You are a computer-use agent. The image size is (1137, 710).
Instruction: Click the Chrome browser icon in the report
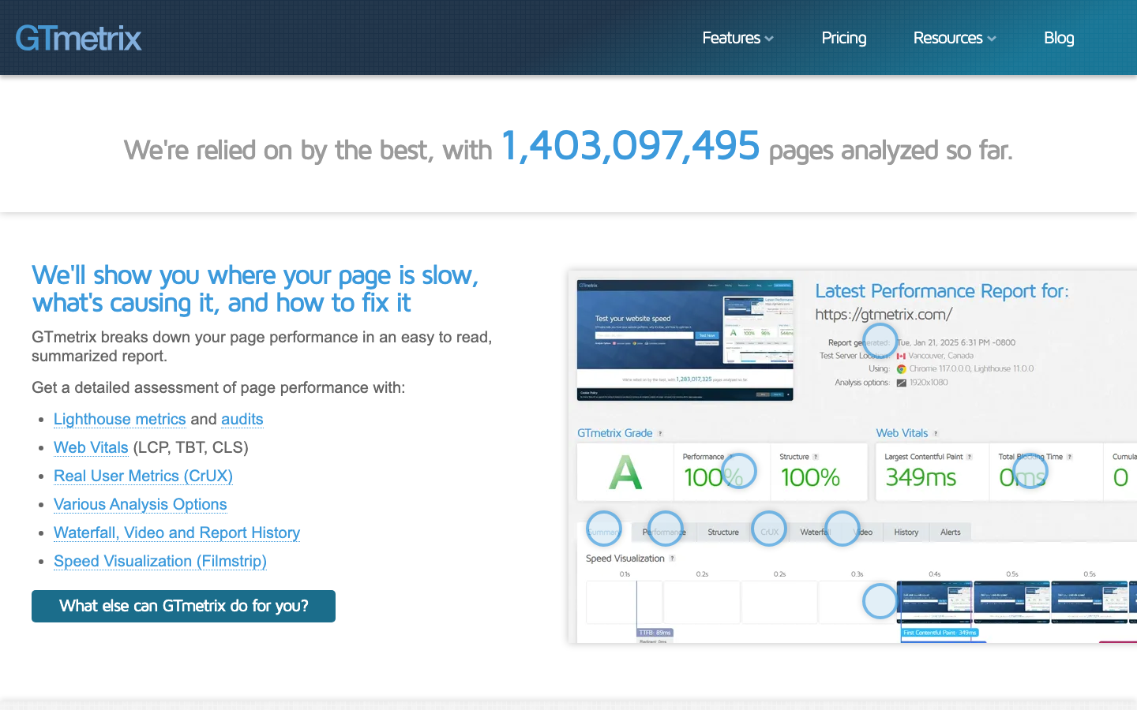(901, 368)
